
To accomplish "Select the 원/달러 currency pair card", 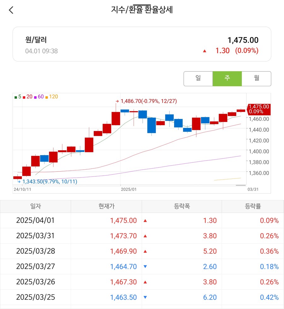I will [142, 44].
